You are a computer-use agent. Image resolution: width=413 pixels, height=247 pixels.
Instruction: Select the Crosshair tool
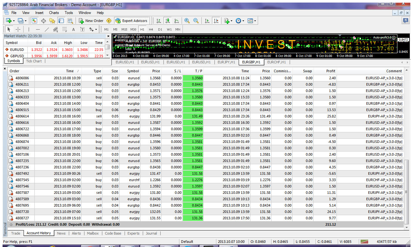point(18,29)
